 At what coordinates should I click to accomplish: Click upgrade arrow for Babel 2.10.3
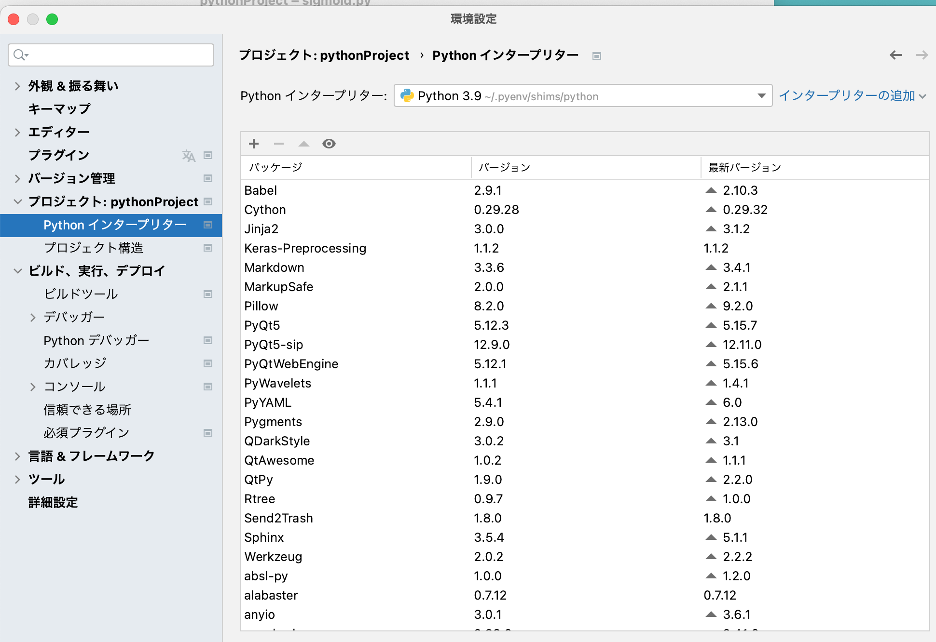(711, 190)
